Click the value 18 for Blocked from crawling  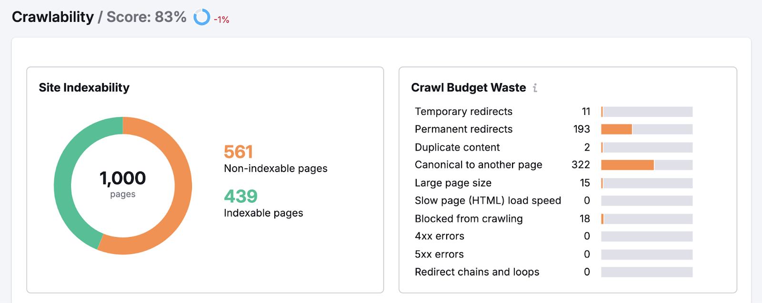pyautogui.click(x=585, y=218)
